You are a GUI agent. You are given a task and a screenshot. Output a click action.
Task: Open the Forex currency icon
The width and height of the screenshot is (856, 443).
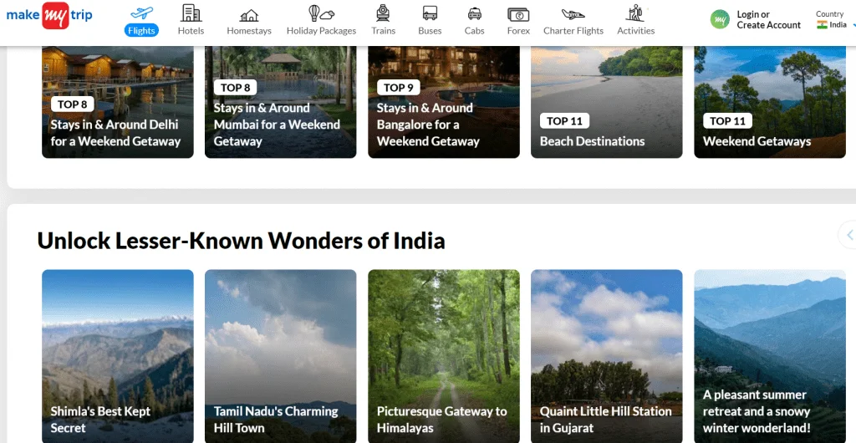coord(518,14)
